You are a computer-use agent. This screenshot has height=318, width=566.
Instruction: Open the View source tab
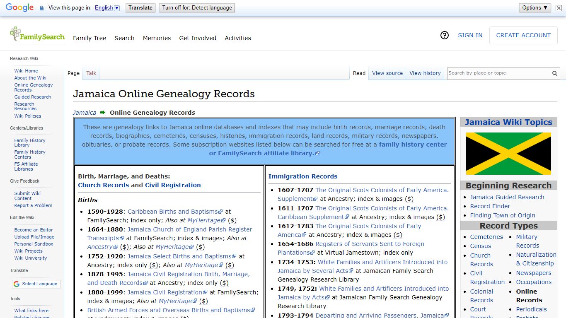pyautogui.click(x=387, y=73)
